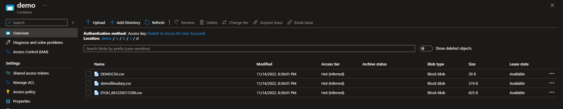Navigate to folder a in breadcrumb
Screen dimensions: 563x109
[x=117, y=38]
